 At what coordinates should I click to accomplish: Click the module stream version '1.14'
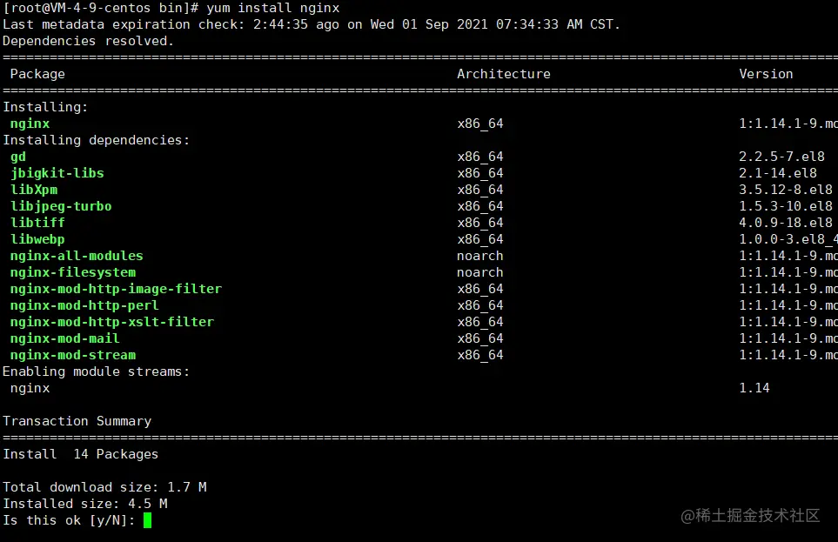(754, 388)
